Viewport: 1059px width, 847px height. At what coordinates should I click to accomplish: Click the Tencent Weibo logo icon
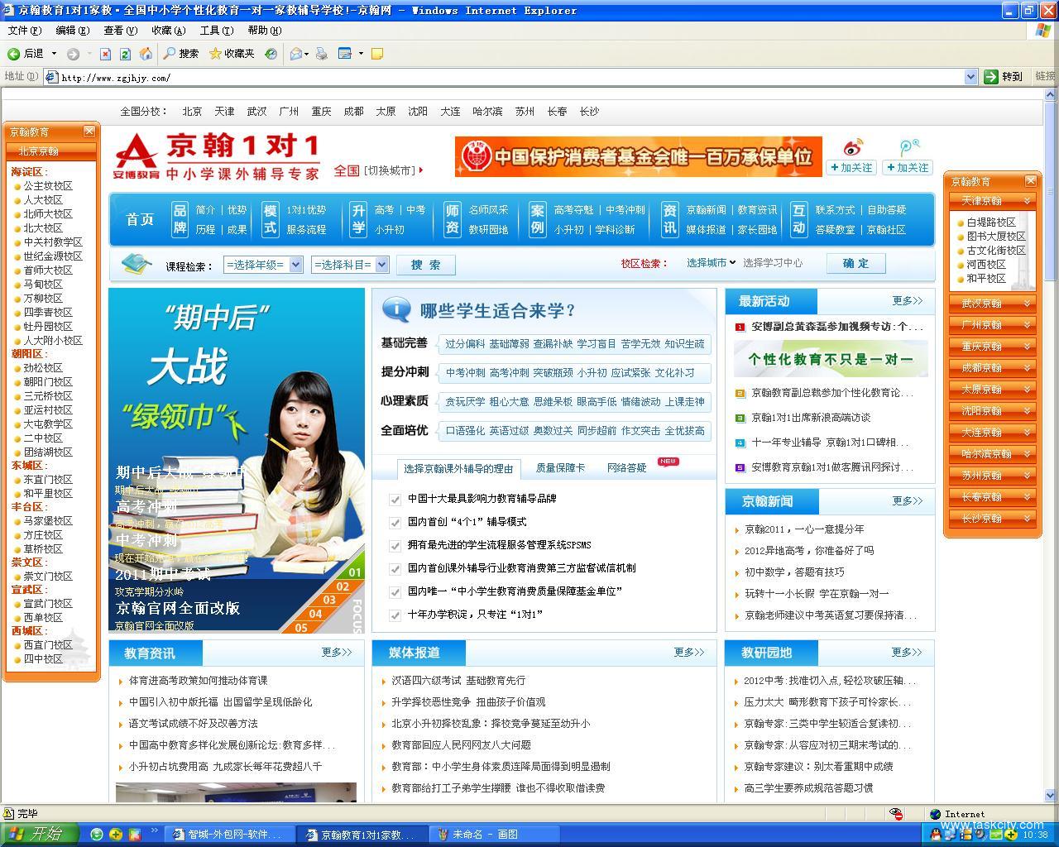click(908, 148)
